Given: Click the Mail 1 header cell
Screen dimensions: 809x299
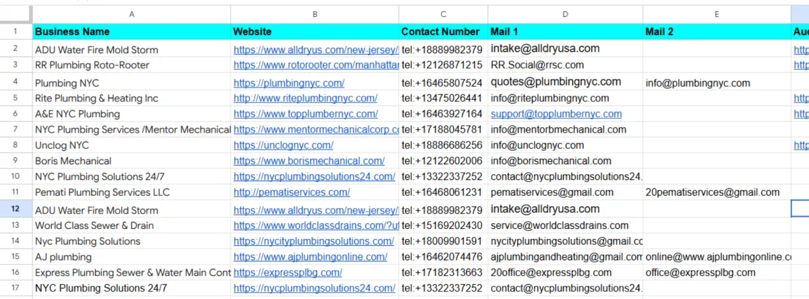Looking at the screenshot, I should 566,32.
